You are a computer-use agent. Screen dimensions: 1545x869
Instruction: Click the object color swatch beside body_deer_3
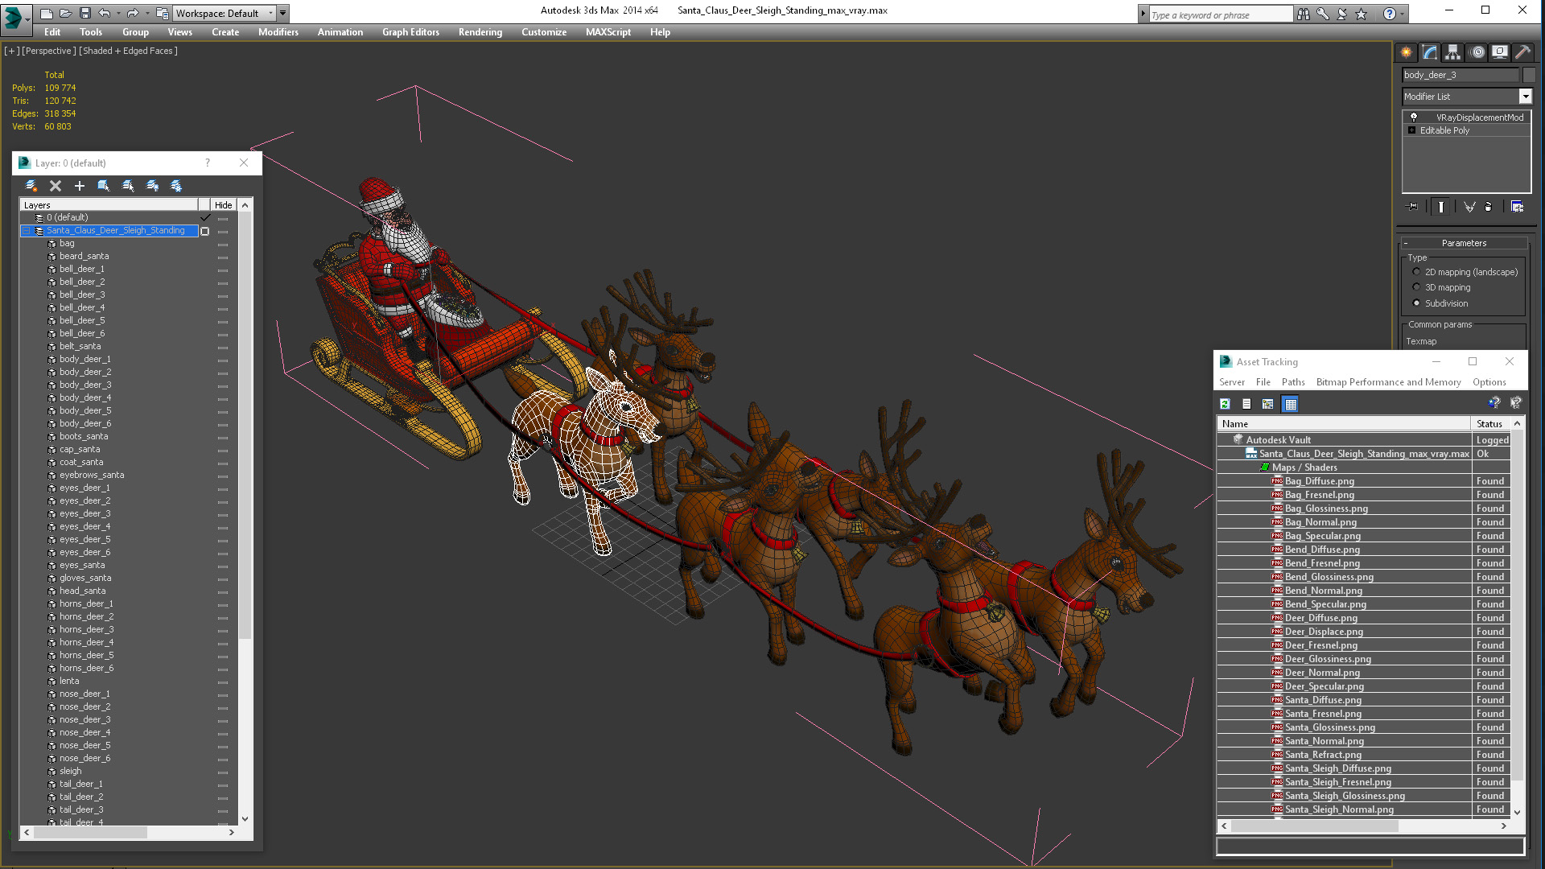point(1529,75)
